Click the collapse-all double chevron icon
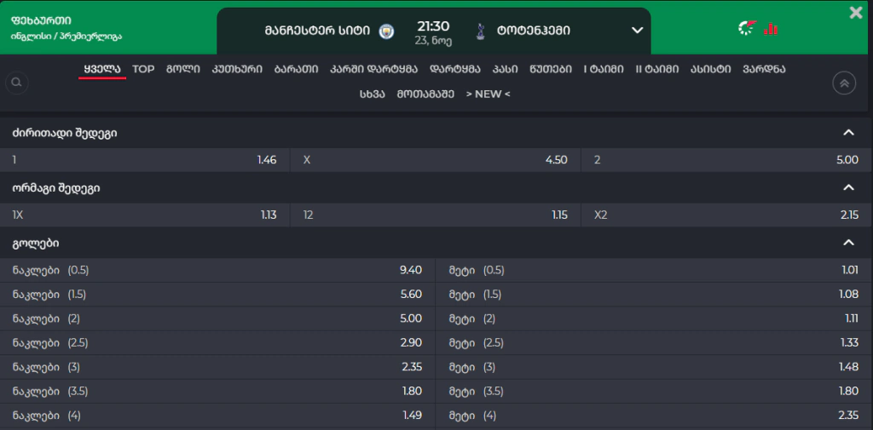This screenshot has width=873, height=430. click(844, 83)
